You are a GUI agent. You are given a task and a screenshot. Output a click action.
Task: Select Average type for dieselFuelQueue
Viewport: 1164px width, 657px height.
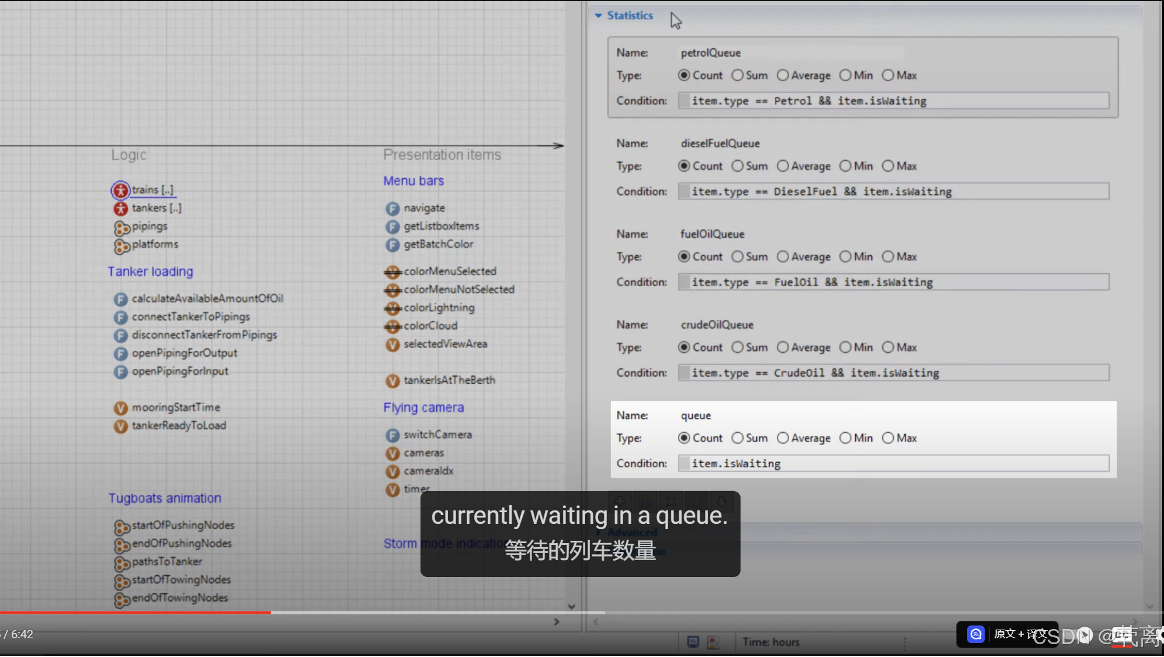(x=783, y=166)
